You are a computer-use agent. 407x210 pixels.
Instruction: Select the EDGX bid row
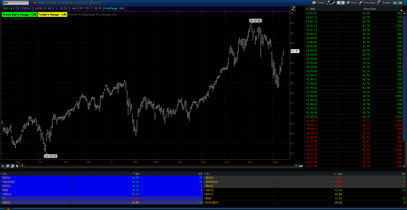[102, 178]
